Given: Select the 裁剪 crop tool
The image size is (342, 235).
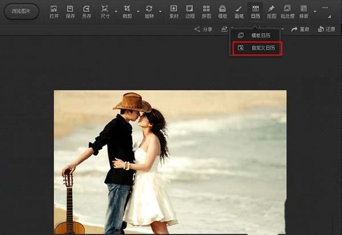Looking at the screenshot, I should click(x=127, y=12).
